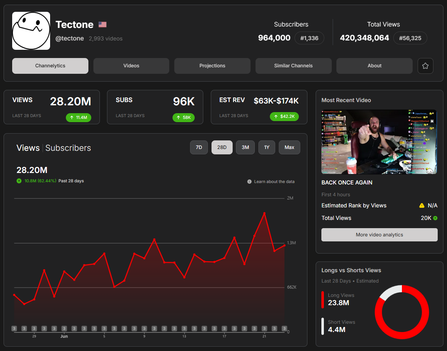The width and height of the screenshot is (447, 351).
Task: Open the most recent video thumbnail
Action: [x=379, y=142]
